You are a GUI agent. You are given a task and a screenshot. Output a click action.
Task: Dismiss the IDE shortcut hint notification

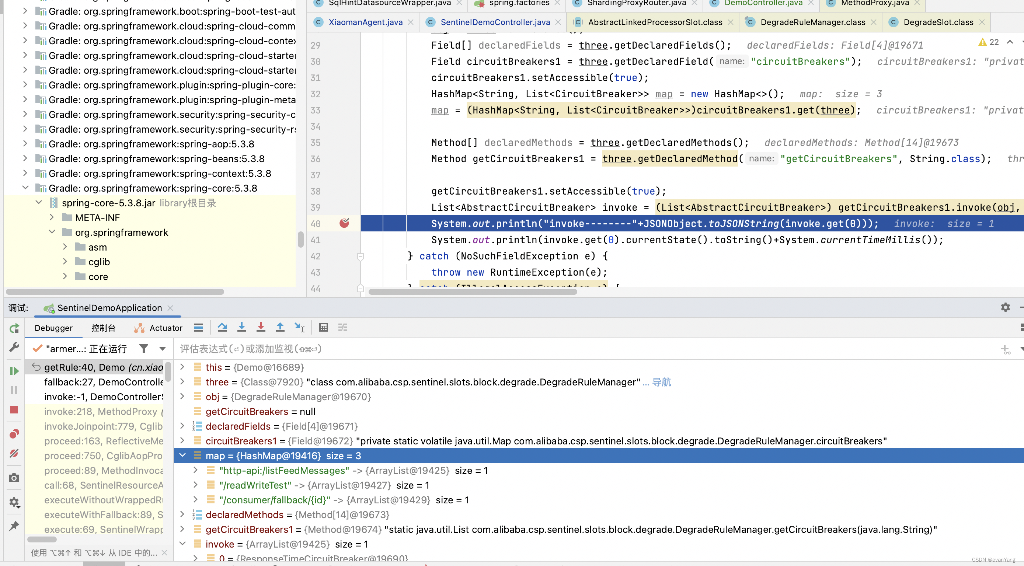[164, 553]
